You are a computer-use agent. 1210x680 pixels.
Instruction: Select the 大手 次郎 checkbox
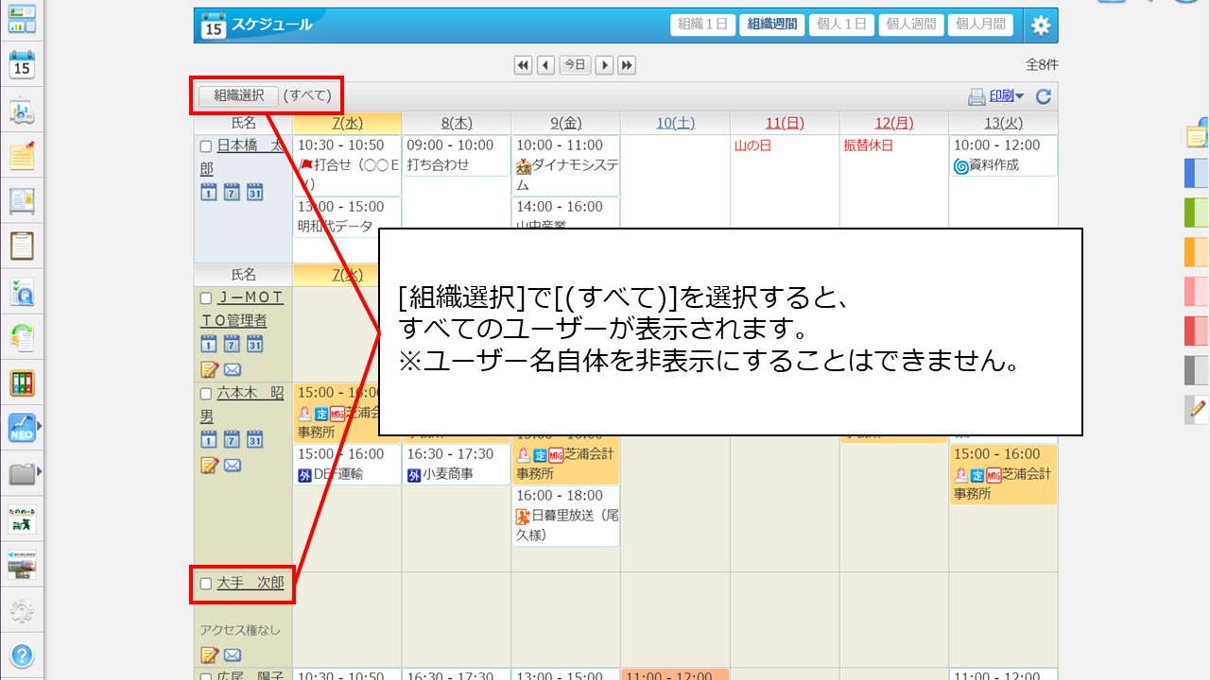coord(206,584)
